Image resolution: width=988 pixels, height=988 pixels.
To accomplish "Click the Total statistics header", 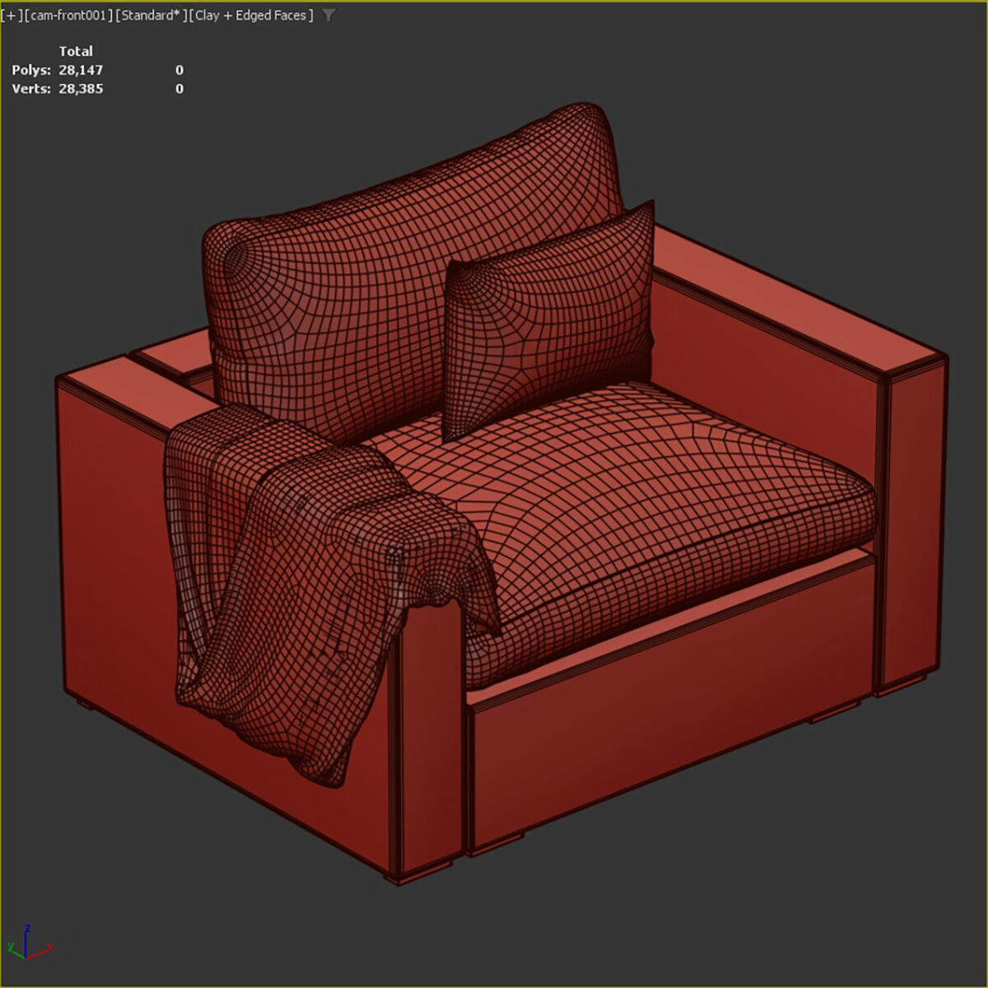I will (76, 51).
